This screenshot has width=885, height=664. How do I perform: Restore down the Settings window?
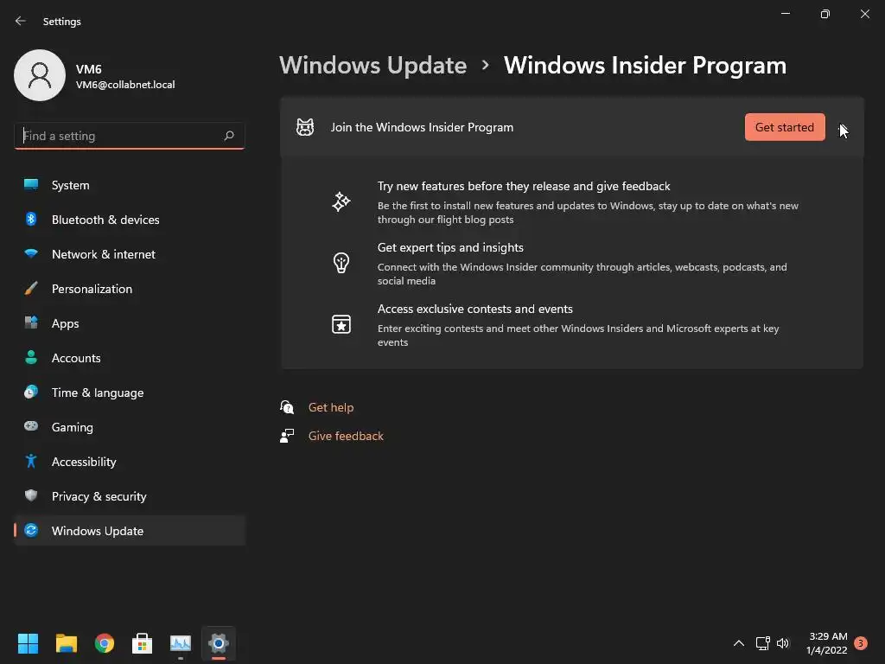(825, 14)
